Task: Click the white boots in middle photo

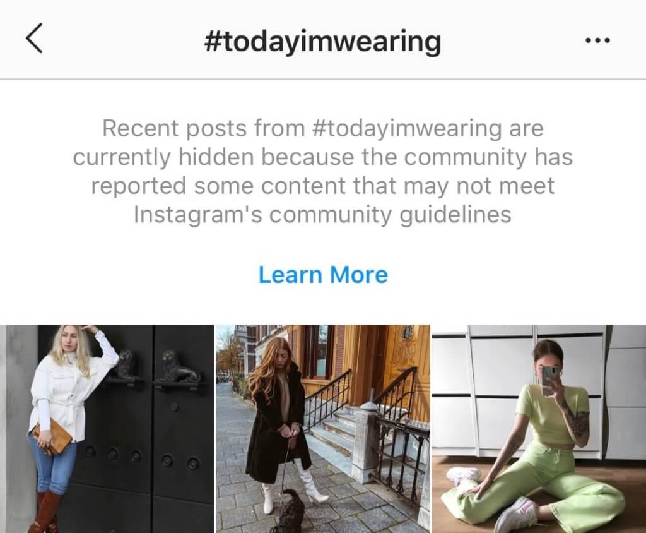Action: coord(293,488)
